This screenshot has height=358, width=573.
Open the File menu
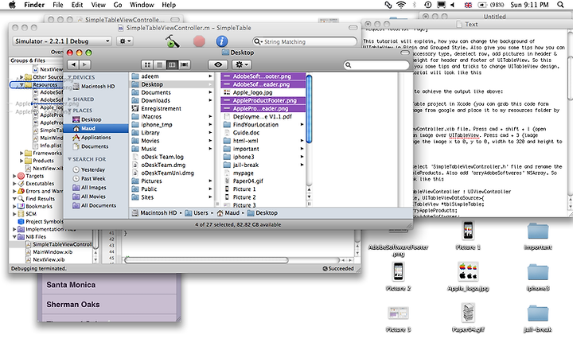pyautogui.click(x=58, y=5)
